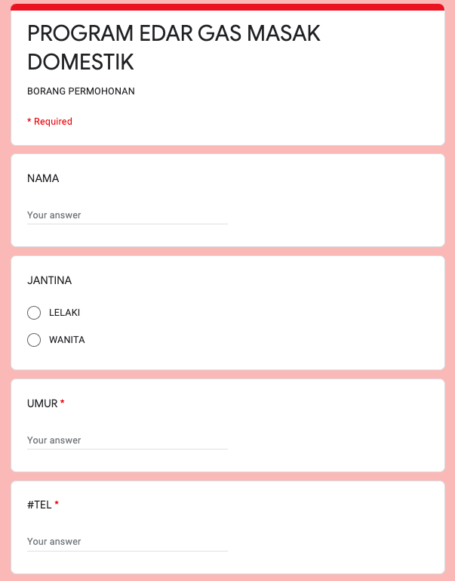Click the NAMA question label
Screen dimensions: 455x581
click(x=43, y=179)
